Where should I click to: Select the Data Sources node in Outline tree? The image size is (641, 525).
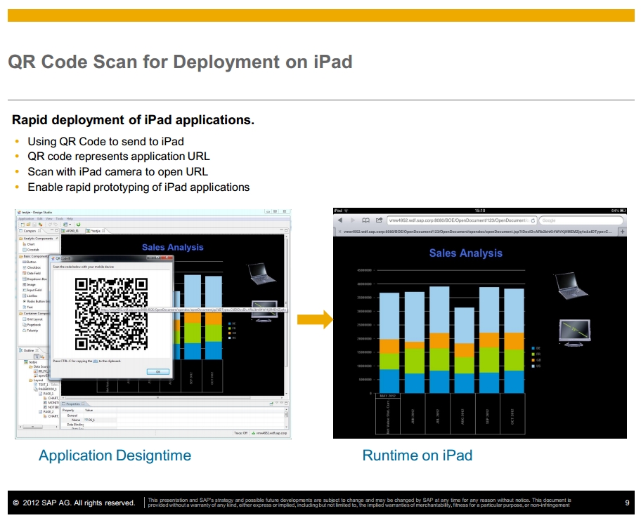tap(39, 366)
